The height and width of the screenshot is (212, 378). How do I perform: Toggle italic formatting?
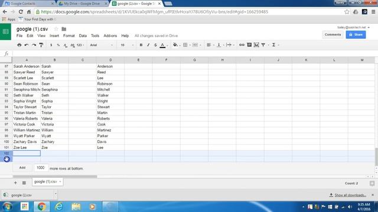[x=148, y=45]
